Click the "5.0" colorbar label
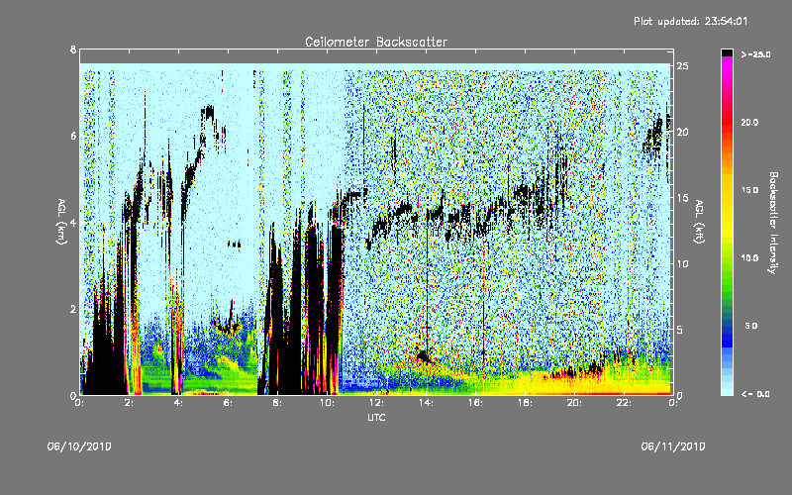792x495 pixels. [x=751, y=326]
